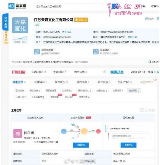This screenshot has height=165, width=160.
Task: Jump to the 企业关联图谱 subsection
Action: 38,97
